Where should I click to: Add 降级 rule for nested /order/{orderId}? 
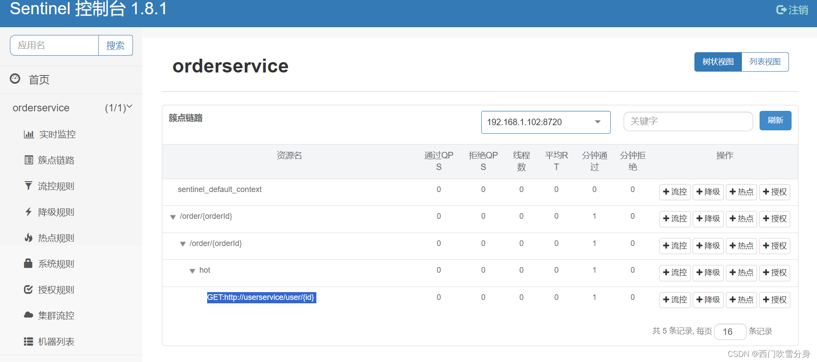pos(708,246)
